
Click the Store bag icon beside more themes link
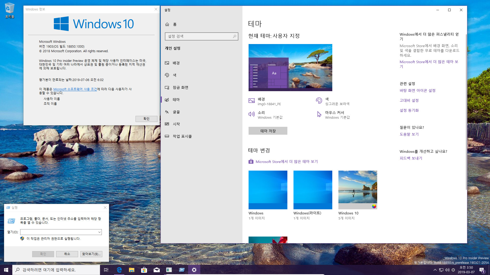click(x=251, y=161)
